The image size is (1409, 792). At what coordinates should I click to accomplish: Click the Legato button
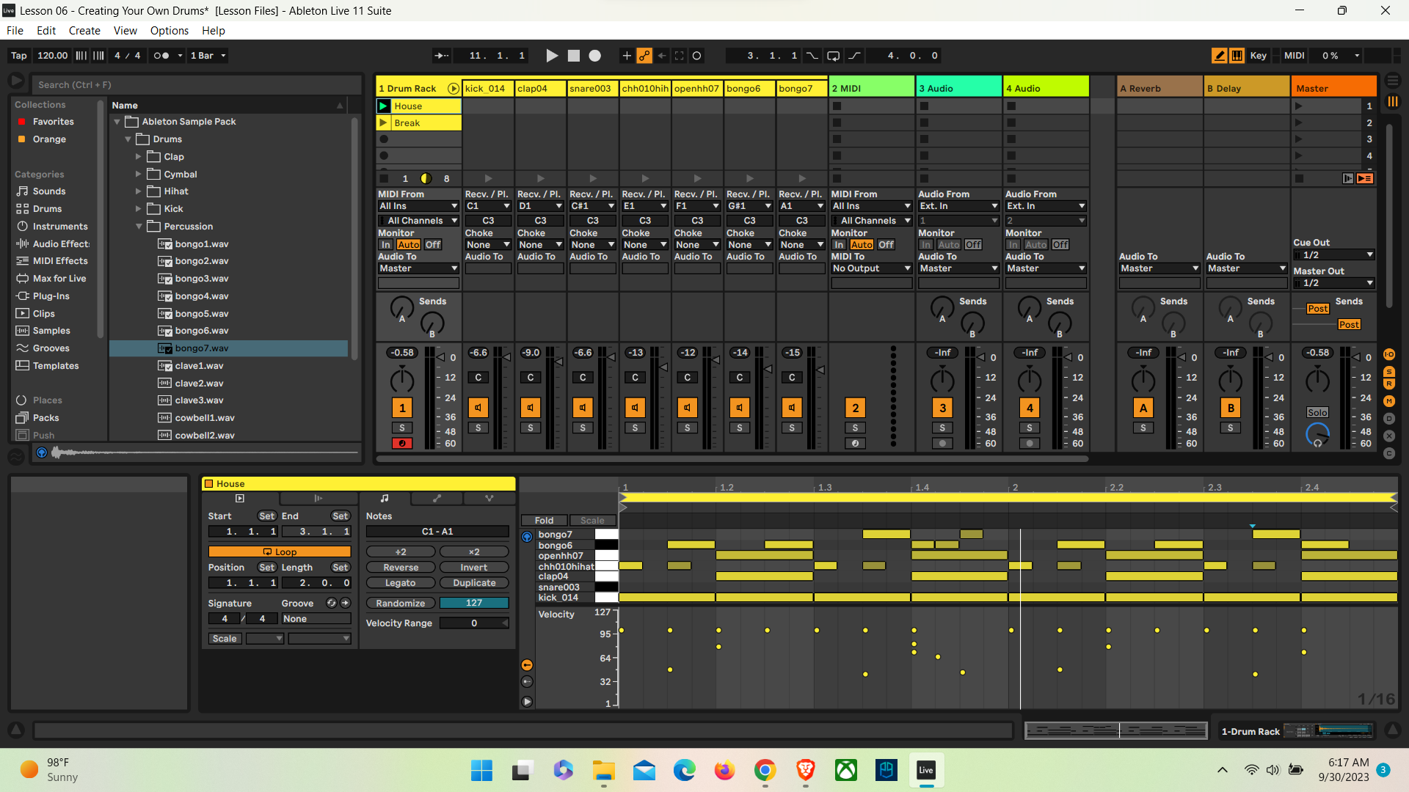pos(401,583)
